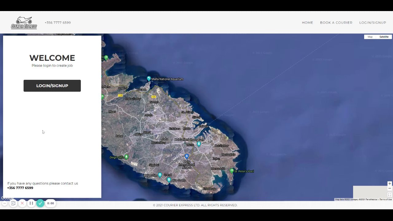Open the St. Peter's Pool marker
The width and height of the screenshot is (393, 221).
pyautogui.click(x=232, y=171)
